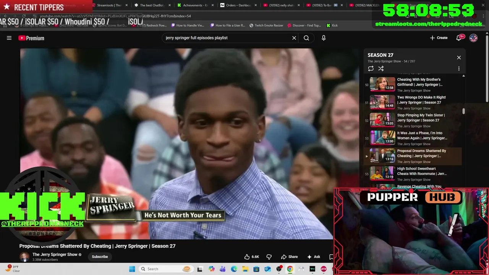Play 'Two Wrongs DO Make It Right' video
Screen dimensions: 489x275
tap(412, 102)
